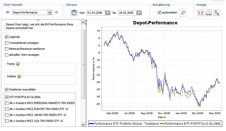Click legend text Performance ETF-PORTFOLIO GLOBAL
The width and height of the screenshot is (226, 131).
click(193, 124)
